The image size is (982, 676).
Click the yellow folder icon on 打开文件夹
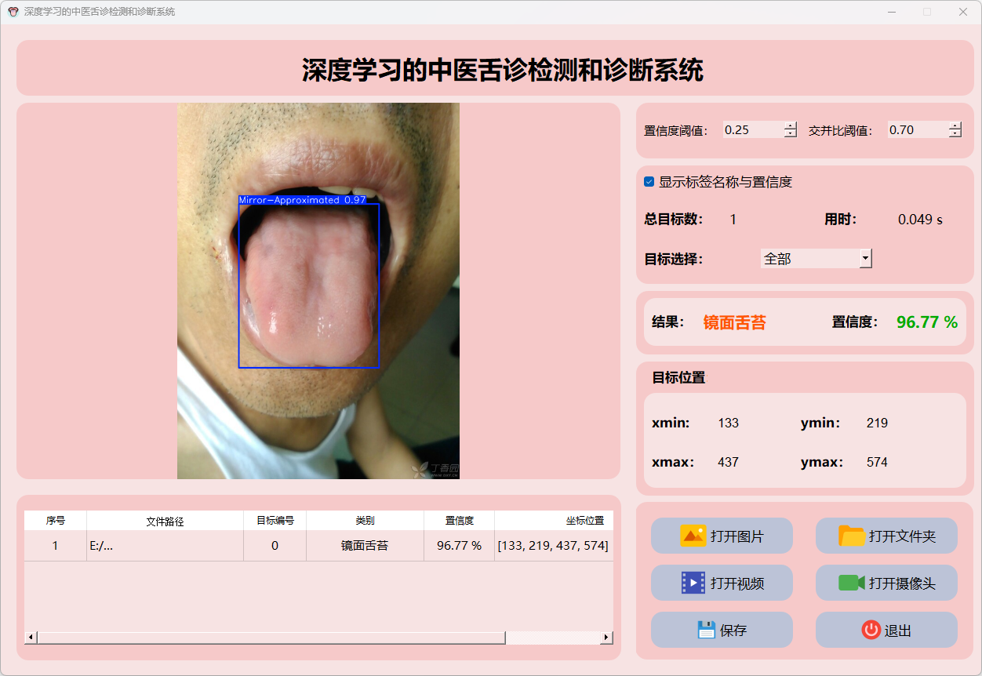(x=852, y=536)
